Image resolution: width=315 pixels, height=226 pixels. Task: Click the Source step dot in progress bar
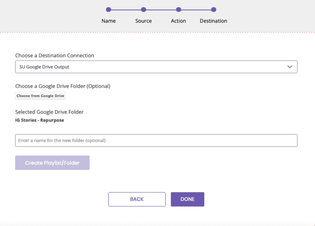(x=144, y=9)
